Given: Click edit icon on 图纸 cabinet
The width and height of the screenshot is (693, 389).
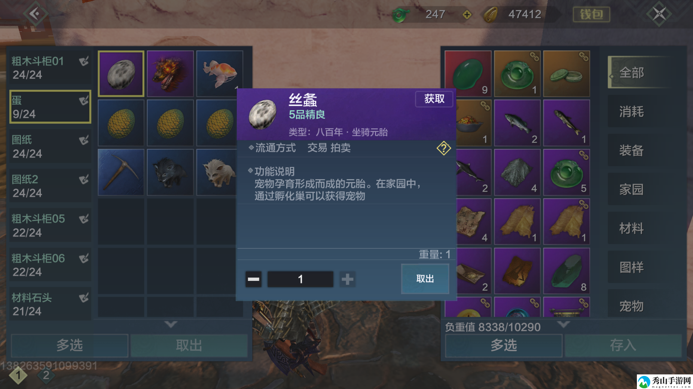Looking at the screenshot, I should (83, 140).
